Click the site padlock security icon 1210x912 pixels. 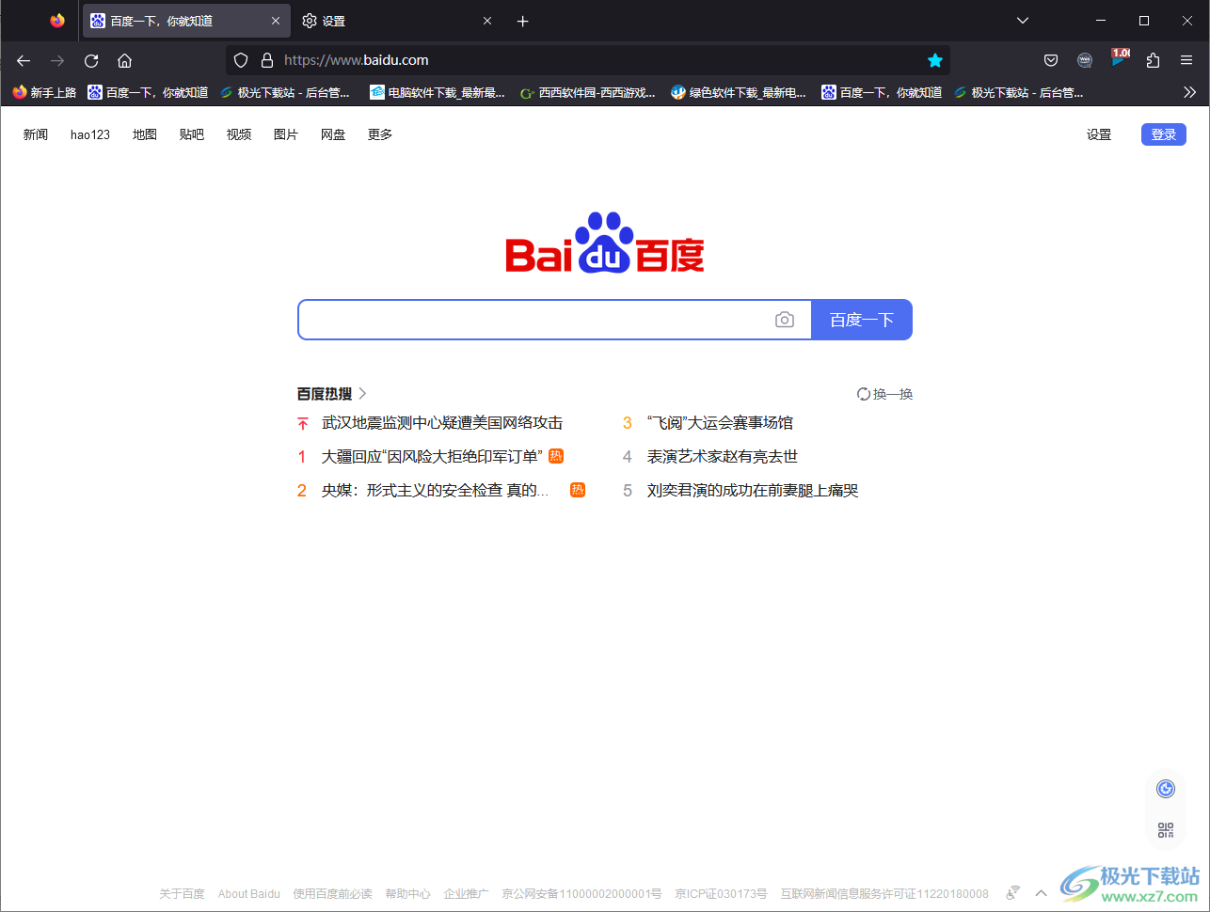pos(267,60)
